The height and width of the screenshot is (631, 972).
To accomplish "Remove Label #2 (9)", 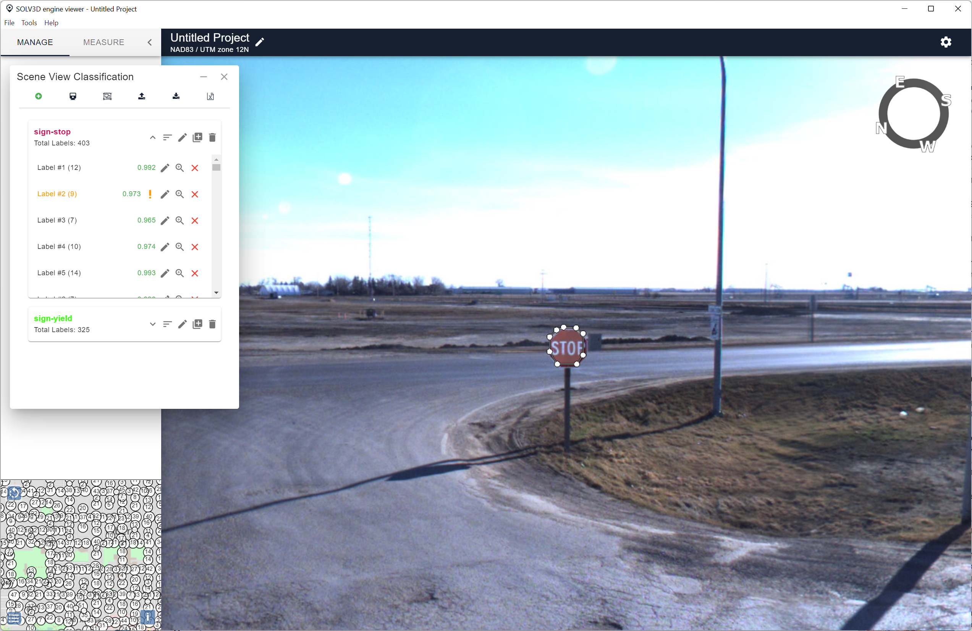I will point(195,194).
